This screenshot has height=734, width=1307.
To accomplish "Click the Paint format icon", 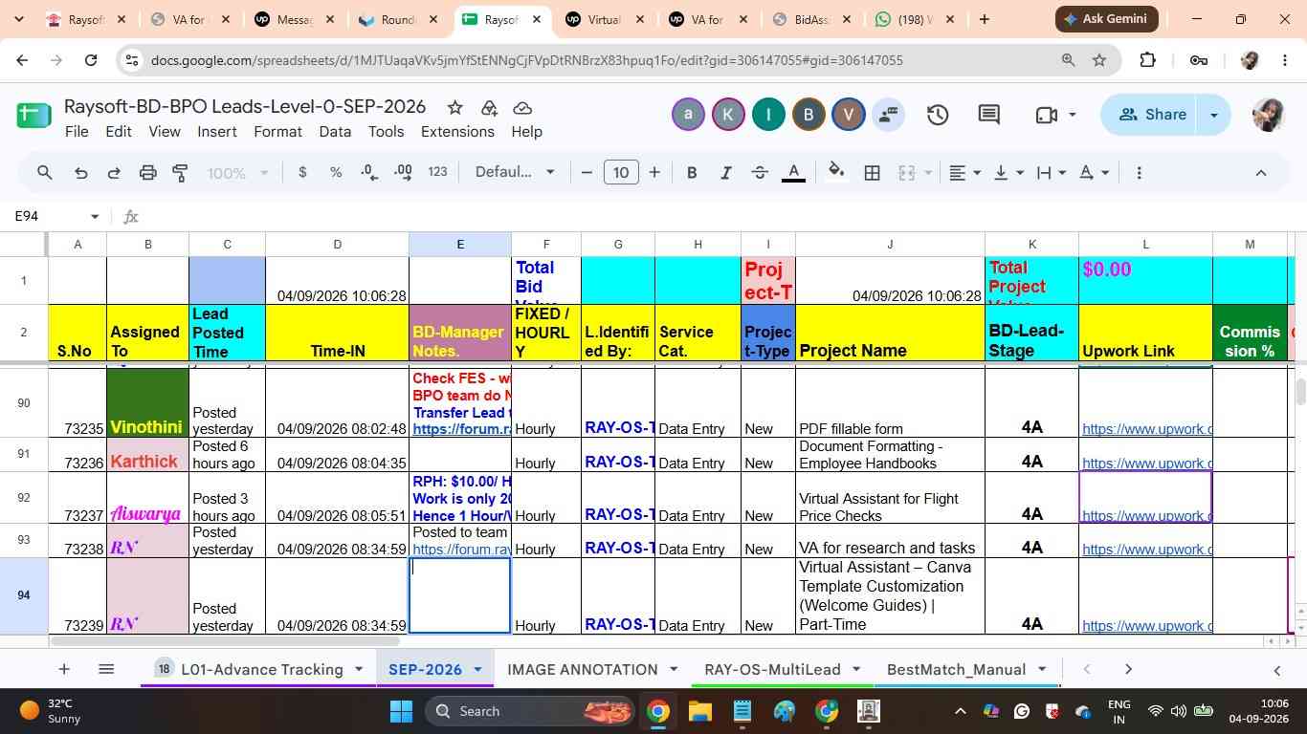I will click(x=180, y=173).
